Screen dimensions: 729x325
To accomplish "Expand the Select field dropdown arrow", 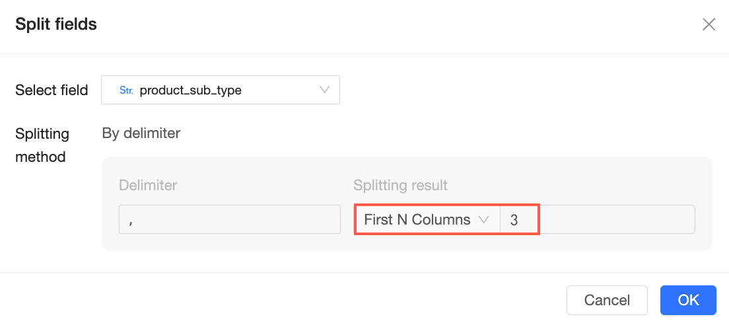I will point(324,90).
